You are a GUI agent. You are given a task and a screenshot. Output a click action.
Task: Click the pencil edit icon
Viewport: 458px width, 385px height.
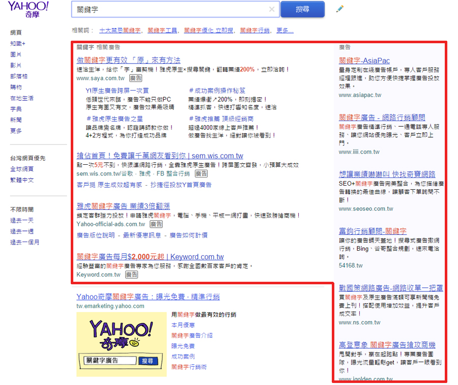340,9
